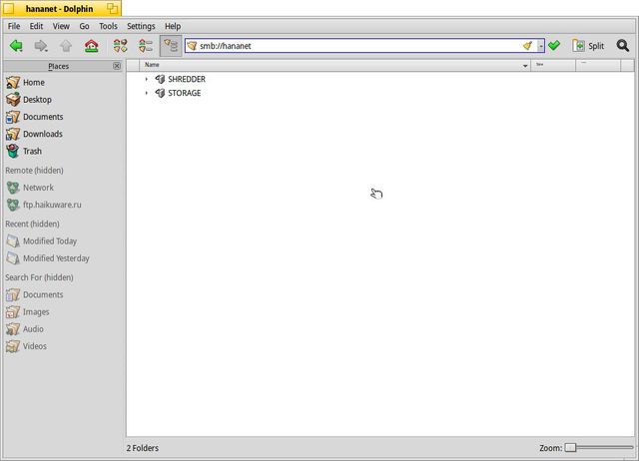Viewport: 639px width, 461px height.
Task: Open the Go menu
Action: coord(84,26)
